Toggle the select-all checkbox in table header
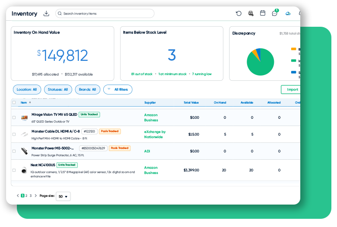The image size is (337, 227). click(14, 102)
